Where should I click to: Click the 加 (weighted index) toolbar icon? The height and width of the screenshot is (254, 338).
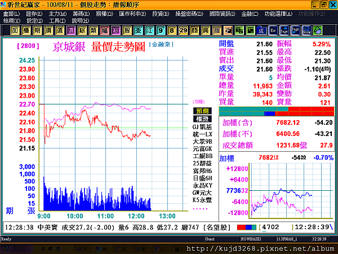click(15, 30)
